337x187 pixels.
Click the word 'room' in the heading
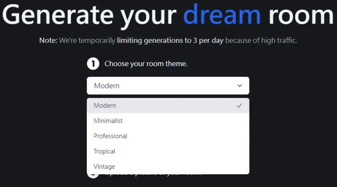301,16
